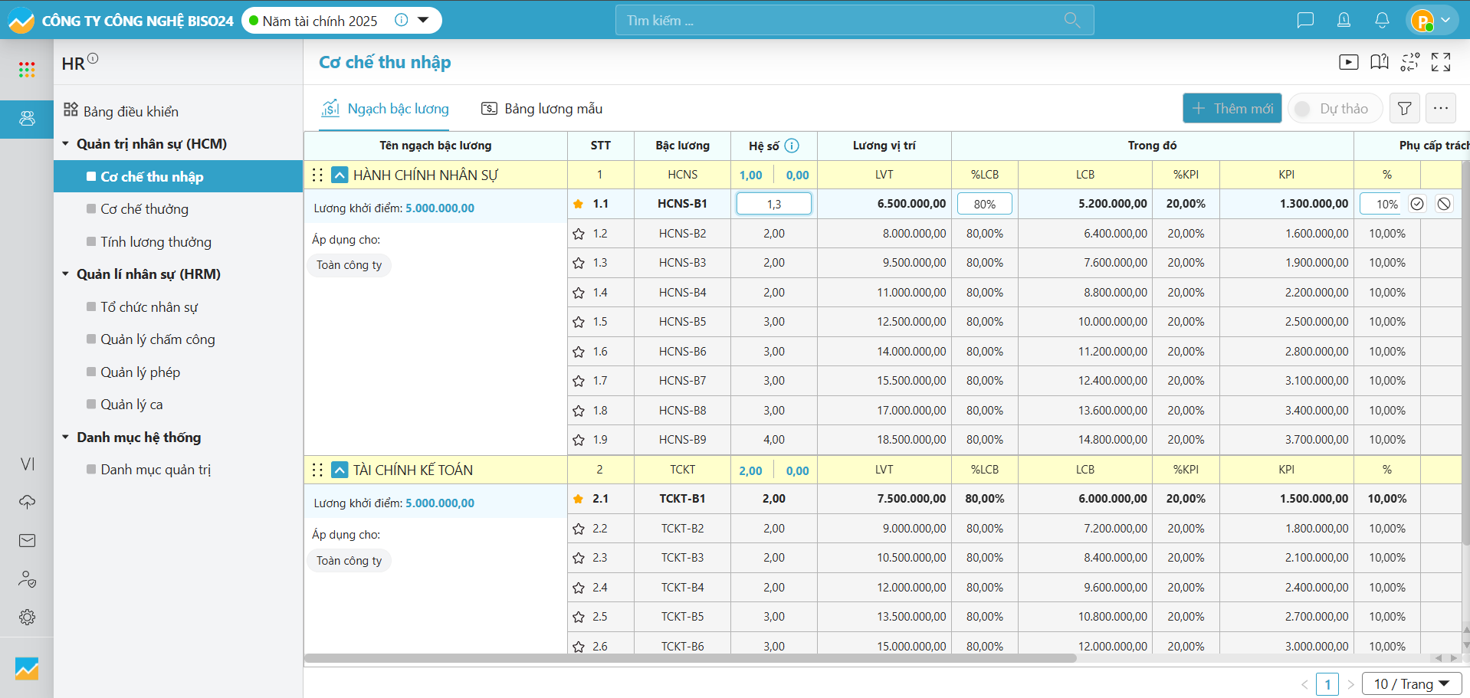Open the user guide book icon

[1379, 62]
